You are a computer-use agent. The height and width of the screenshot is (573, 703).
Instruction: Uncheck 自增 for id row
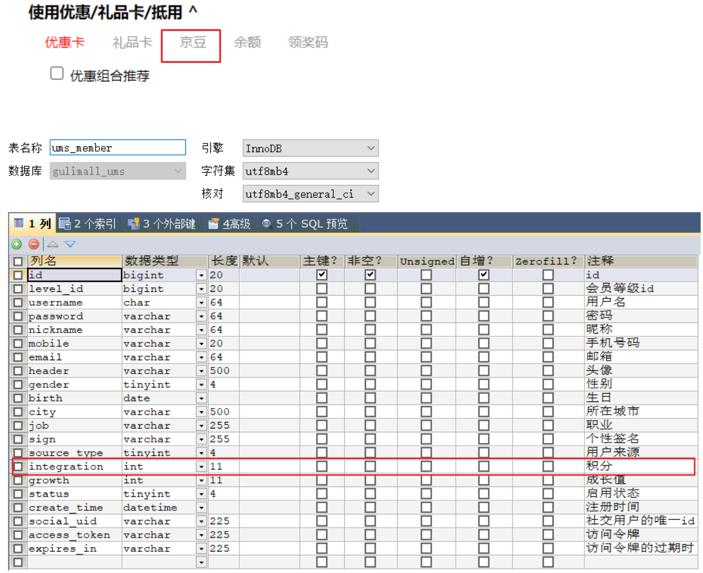click(x=484, y=275)
